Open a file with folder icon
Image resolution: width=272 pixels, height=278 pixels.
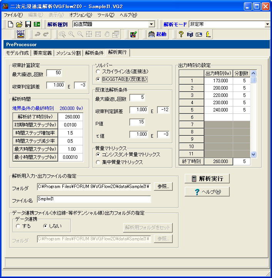pos(19,24)
